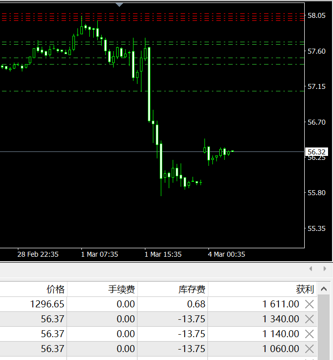This screenshot has height=360, width=333.
Task: Click time label 4 Mar 00:35
Action: click(x=226, y=254)
